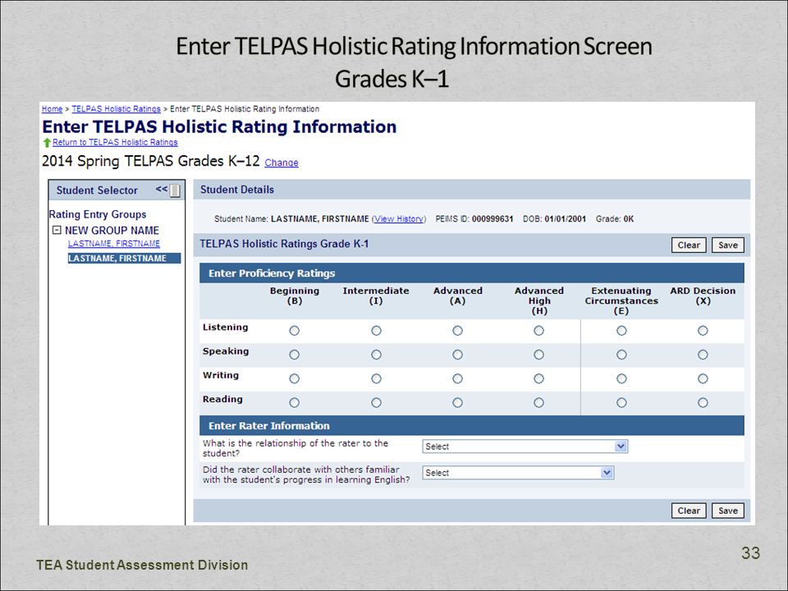This screenshot has width=788, height=591.
Task: Click Student Selector panel header
Action: pos(117,190)
